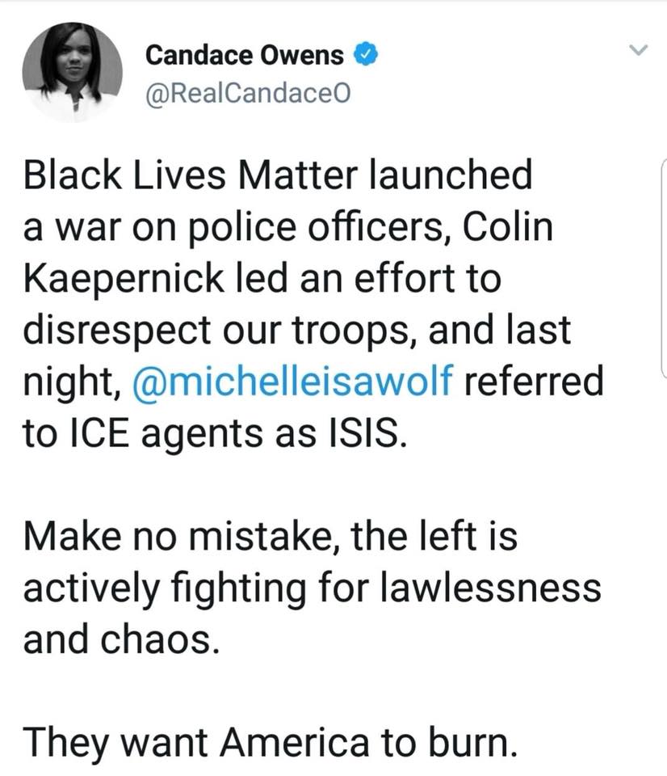The image size is (667, 776).
Task: Click the blue verified badge
Action: tap(364, 56)
